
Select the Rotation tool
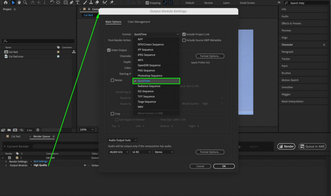pyautogui.click(x=52, y=3)
